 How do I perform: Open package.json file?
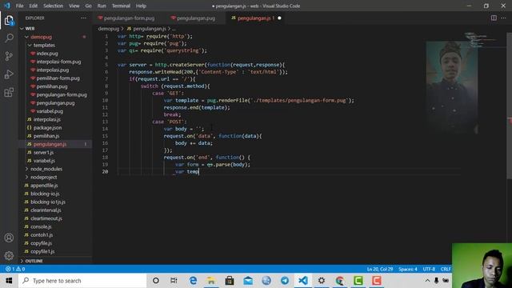tap(47, 128)
